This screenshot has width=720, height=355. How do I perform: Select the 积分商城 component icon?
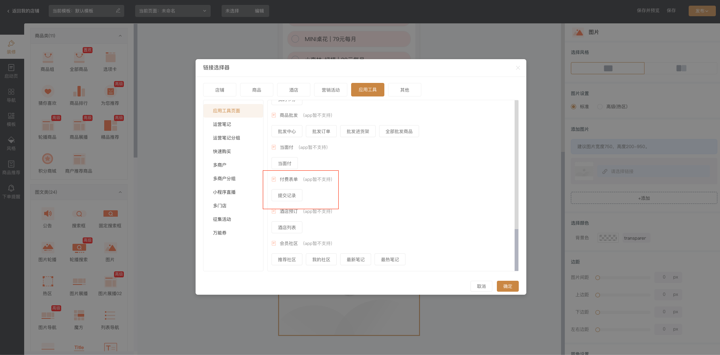click(48, 159)
